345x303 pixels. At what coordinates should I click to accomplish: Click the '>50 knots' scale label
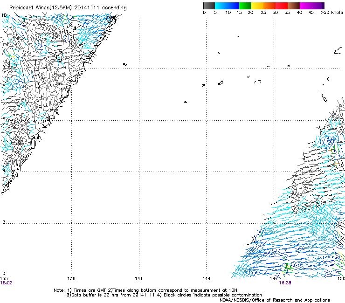pyautogui.click(x=331, y=13)
